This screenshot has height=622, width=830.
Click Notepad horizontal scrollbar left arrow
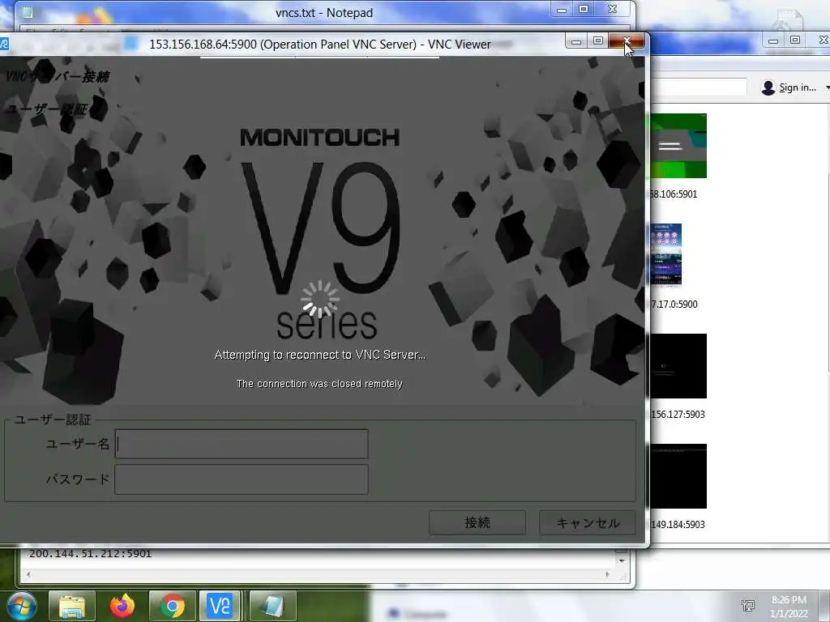(x=28, y=574)
